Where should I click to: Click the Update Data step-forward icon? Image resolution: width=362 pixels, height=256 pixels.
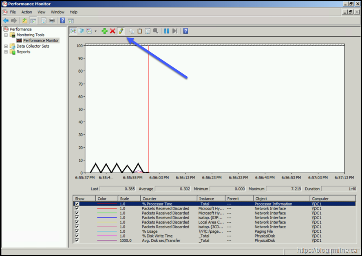point(174,31)
